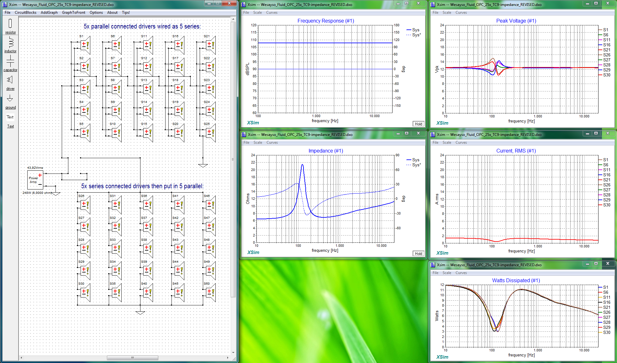Select driver S50 speaker symbol
The image size is (617, 363).
point(211,293)
